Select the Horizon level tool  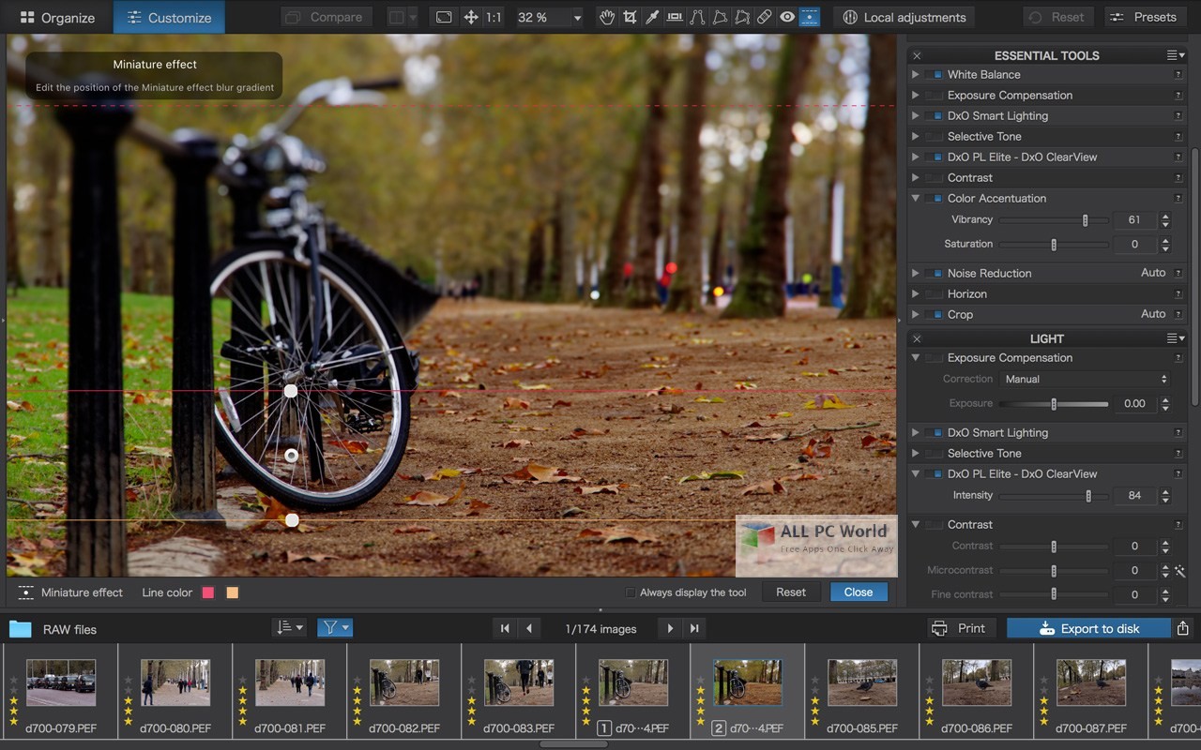point(675,17)
